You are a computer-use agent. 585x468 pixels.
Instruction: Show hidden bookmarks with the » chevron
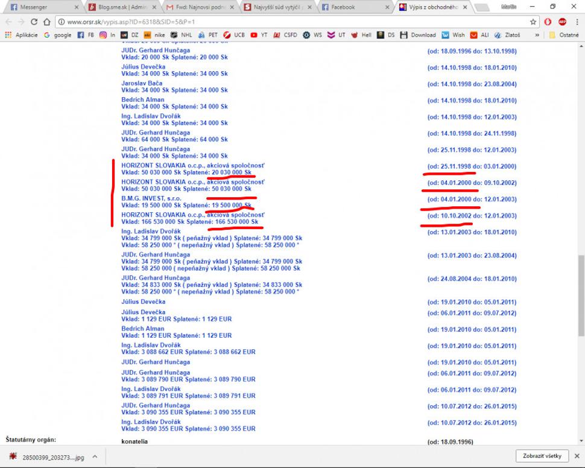[x=537, y=35]
